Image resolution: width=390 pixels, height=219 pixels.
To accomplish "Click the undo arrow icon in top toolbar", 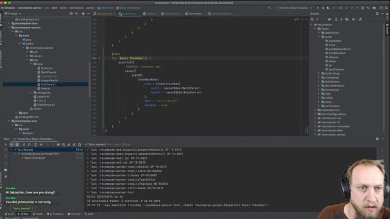I will click(x=368, y=8).
